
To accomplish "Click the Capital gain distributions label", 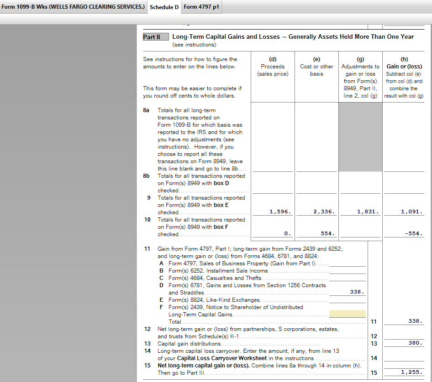I will pos(189,344).
